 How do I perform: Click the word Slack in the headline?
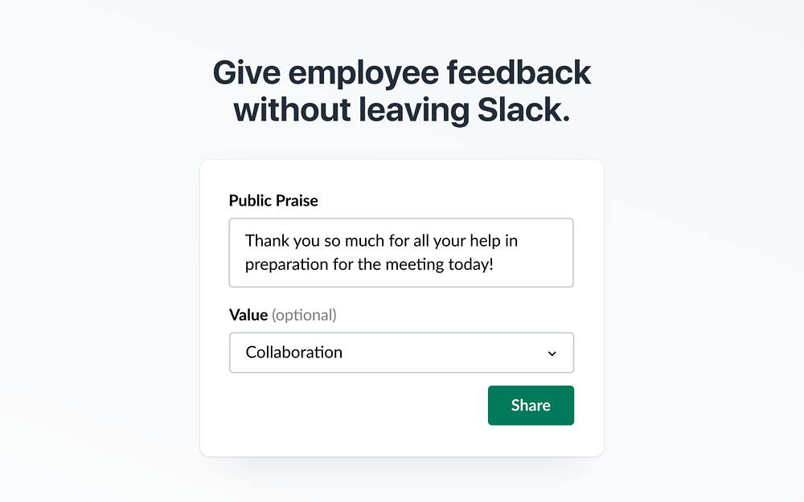523,109
